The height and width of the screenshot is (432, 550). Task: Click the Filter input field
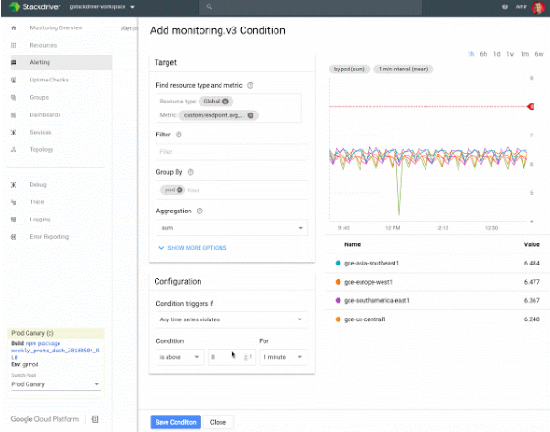(231, 152)
